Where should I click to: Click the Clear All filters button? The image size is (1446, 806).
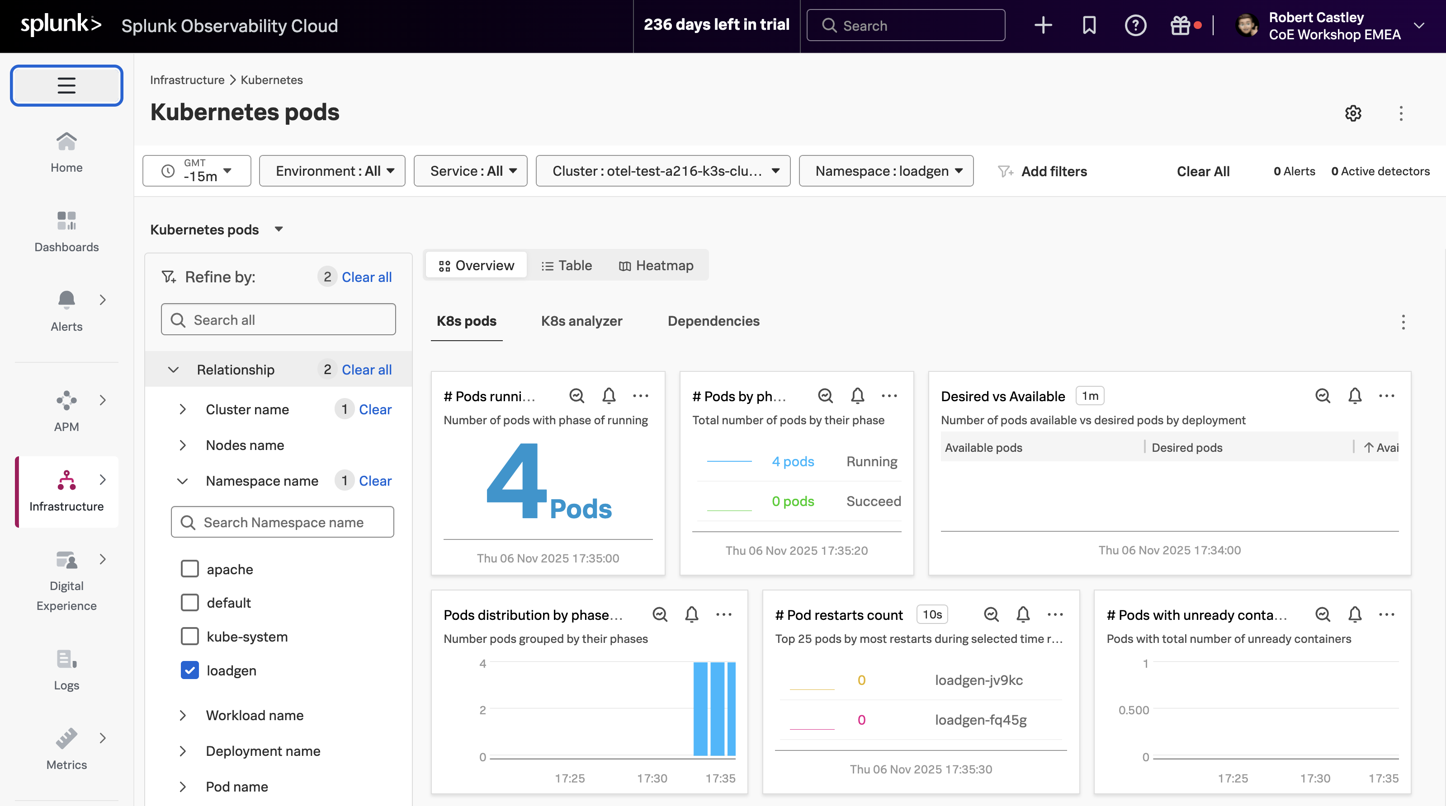1202,171
